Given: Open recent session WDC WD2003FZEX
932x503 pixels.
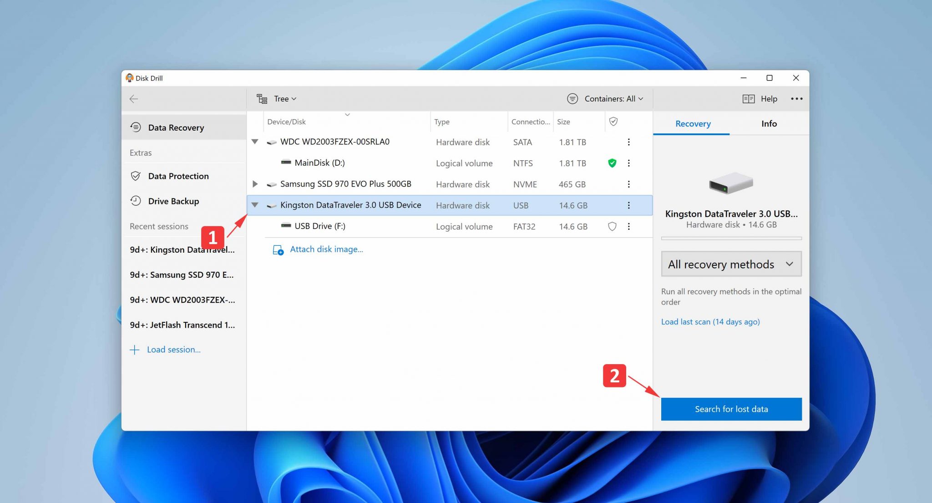Looking at the screenshot, I should [182, 300].
